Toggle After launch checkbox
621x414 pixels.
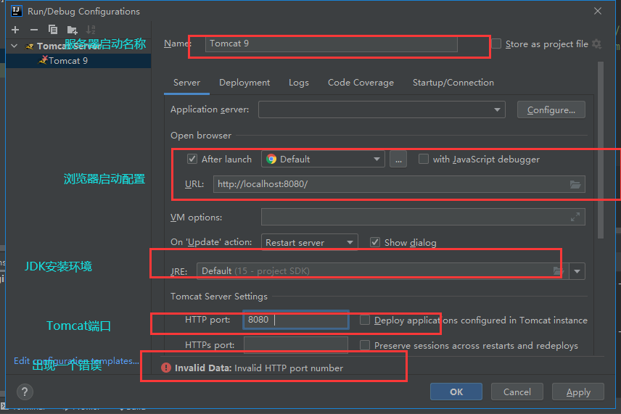(x=192, y=159)
